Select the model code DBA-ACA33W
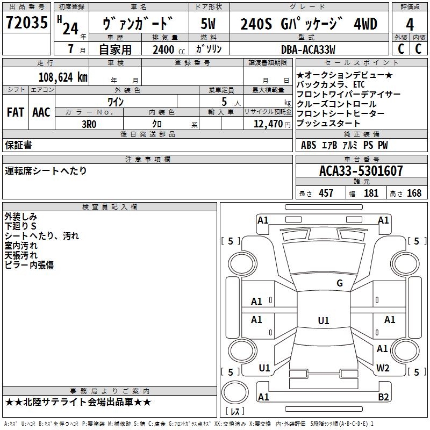 point(308,49)
